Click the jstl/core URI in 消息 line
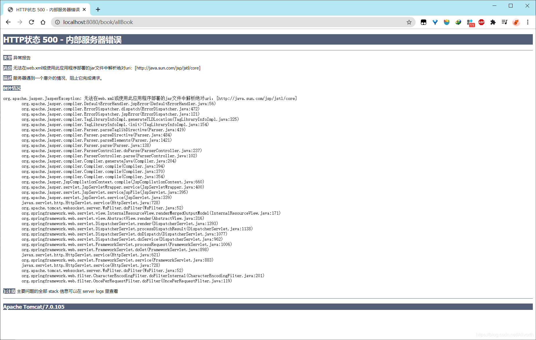Viewport: 536px width, 340px height. 168,68
